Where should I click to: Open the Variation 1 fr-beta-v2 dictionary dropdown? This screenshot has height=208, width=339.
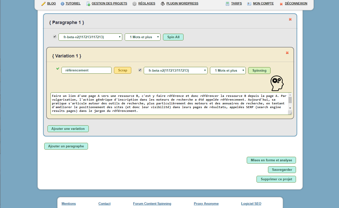point(175,70)
